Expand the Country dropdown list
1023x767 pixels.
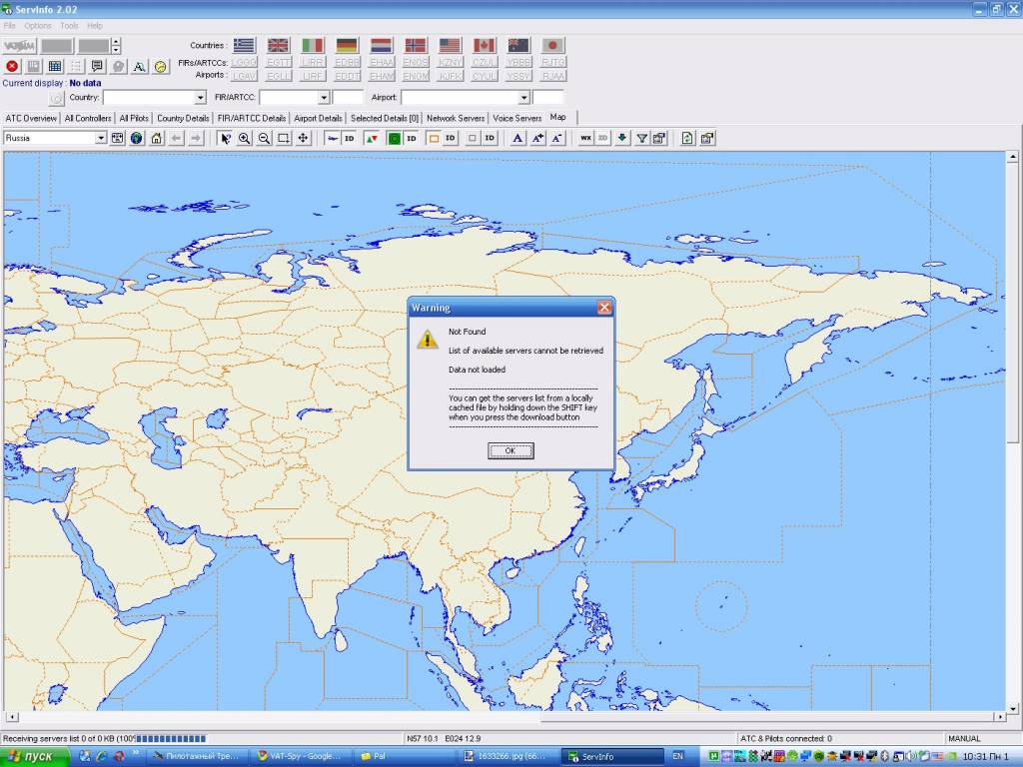click(x=200, y=98)
